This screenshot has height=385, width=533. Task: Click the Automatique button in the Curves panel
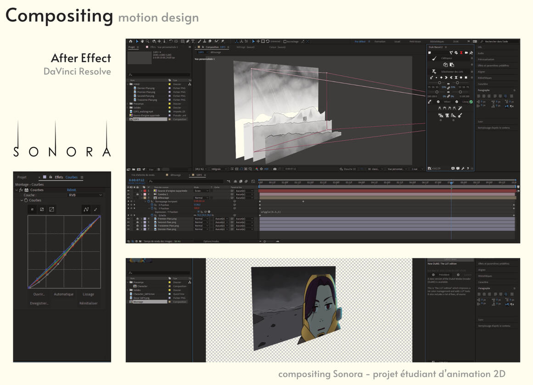click(x=63, y=294)
